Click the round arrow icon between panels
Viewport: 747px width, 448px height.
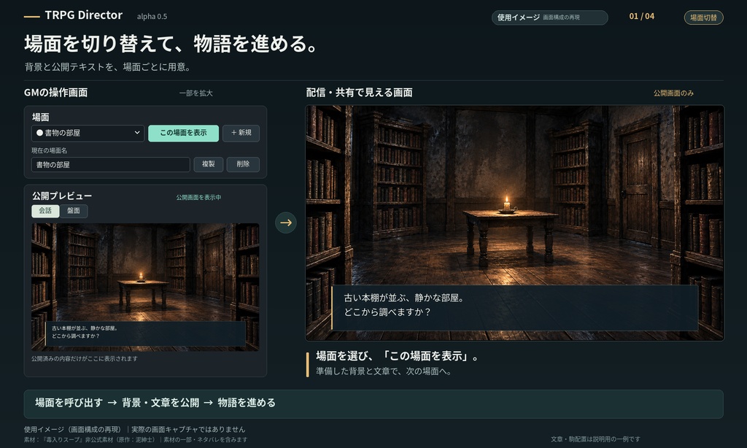(286, 223)
